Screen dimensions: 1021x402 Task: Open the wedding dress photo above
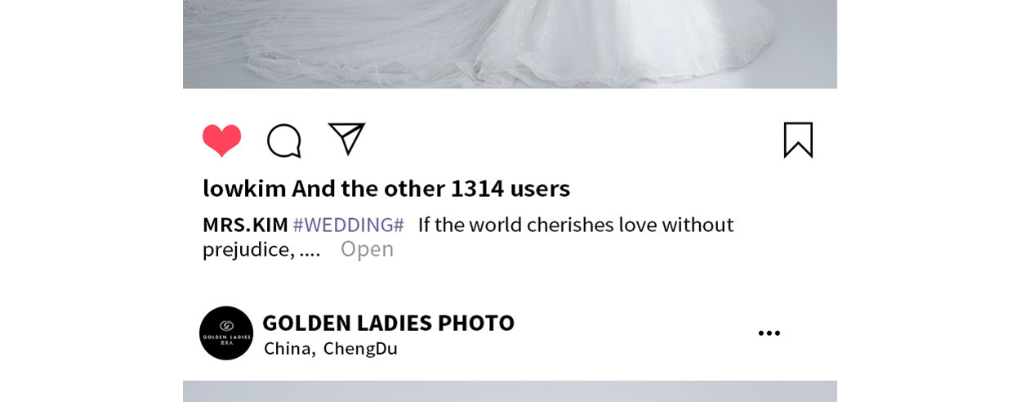510,44
